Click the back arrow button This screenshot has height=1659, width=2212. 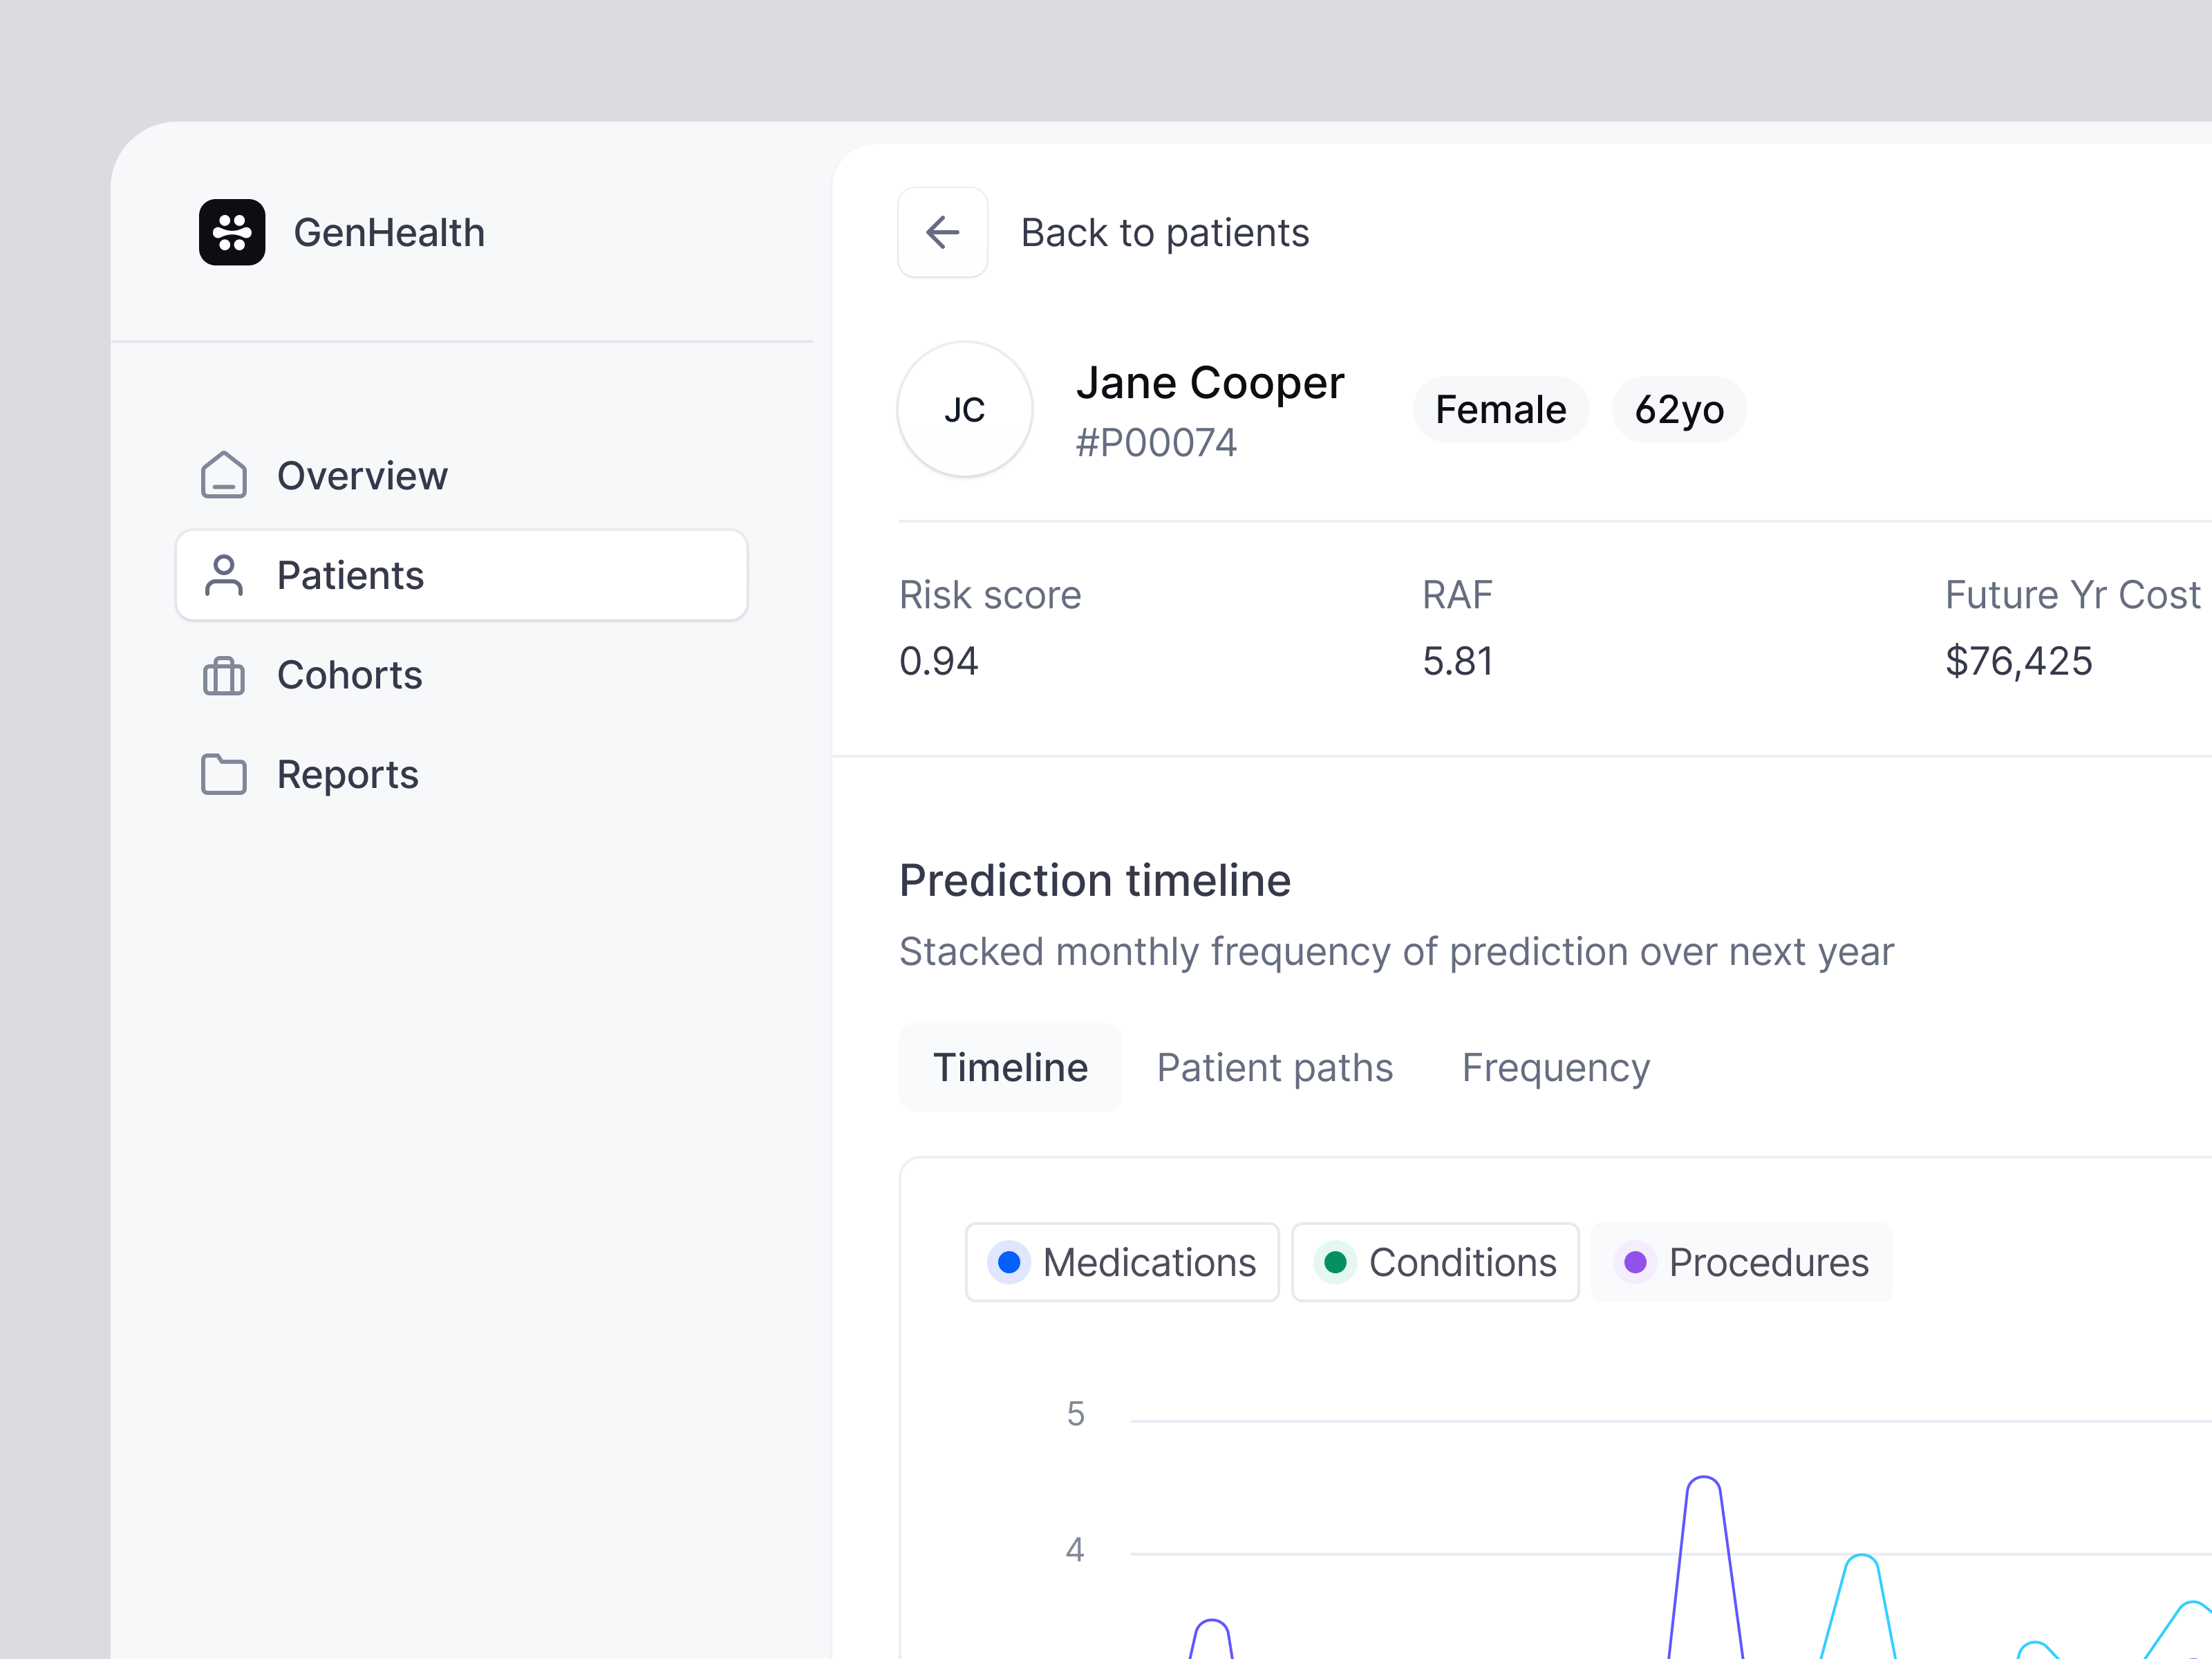[x=942, y=232]
